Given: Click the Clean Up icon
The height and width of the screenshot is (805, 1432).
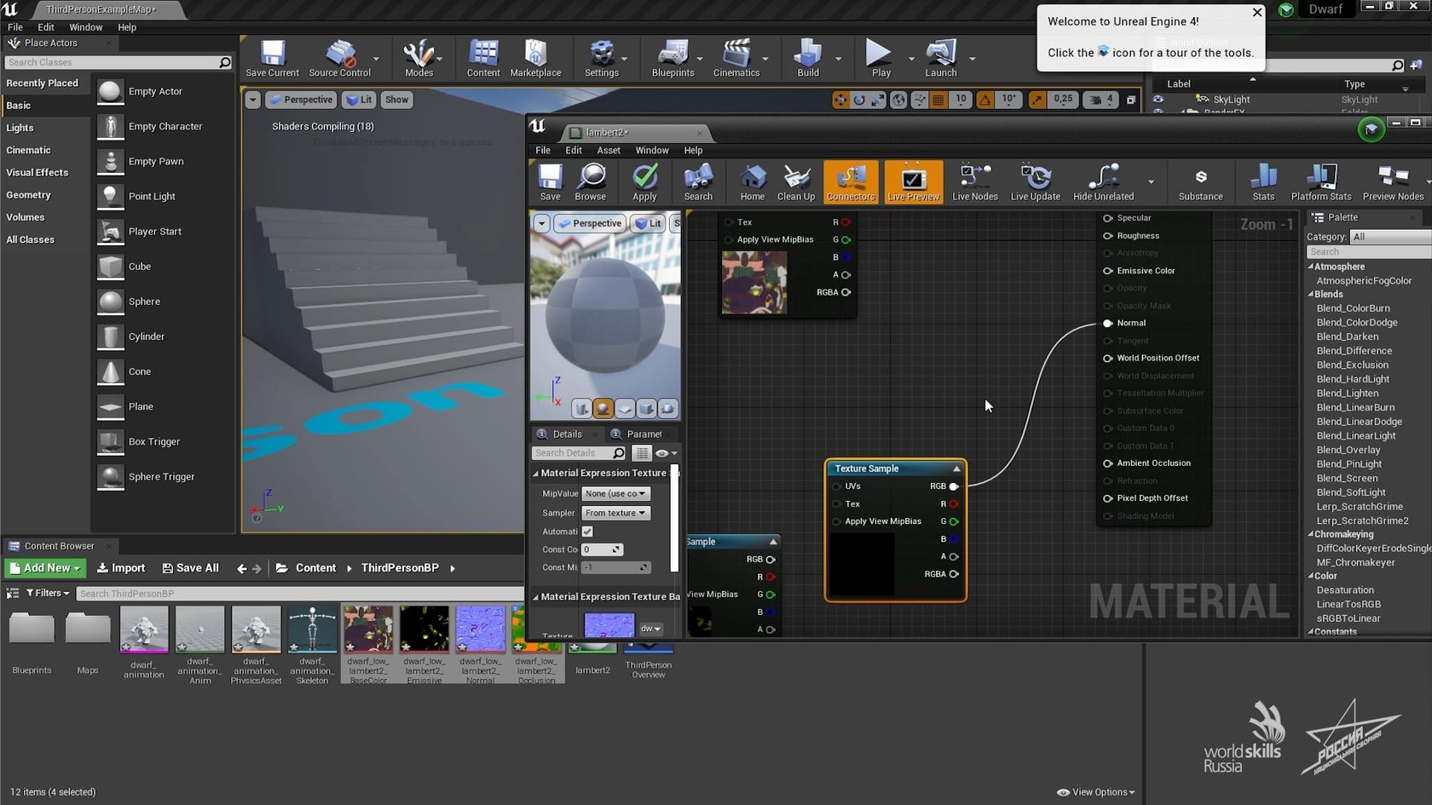Looking at the screenshot, I should point(796,182).
